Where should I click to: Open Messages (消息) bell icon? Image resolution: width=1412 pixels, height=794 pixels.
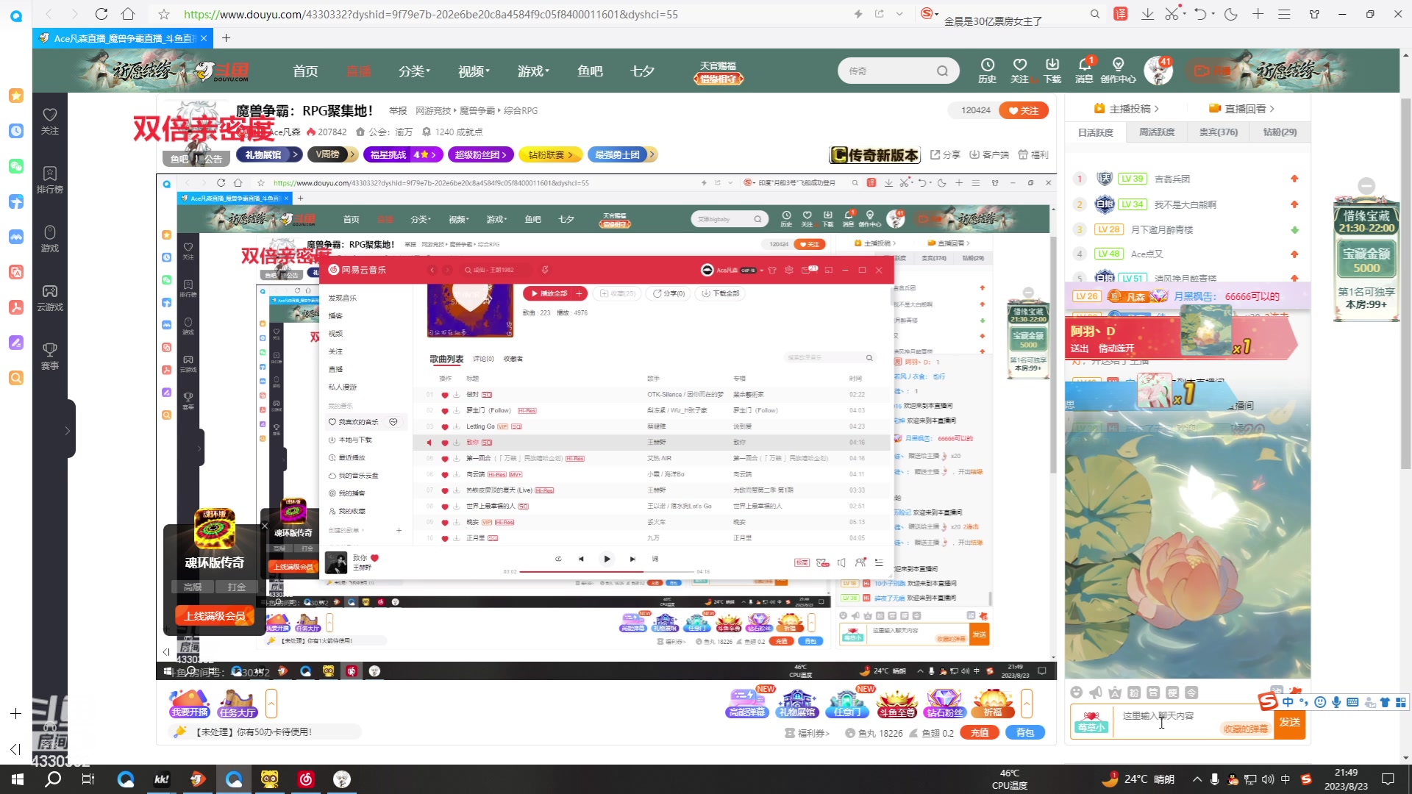[x=1085, y=71]
